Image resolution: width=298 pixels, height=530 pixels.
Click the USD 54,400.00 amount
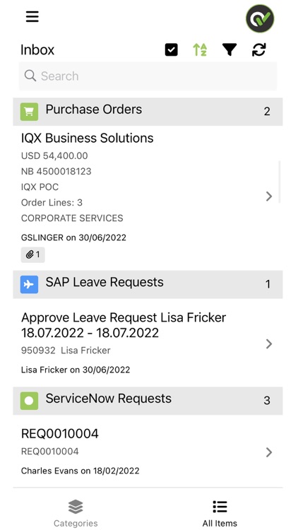pyautogui.click(x=54, y=156)
